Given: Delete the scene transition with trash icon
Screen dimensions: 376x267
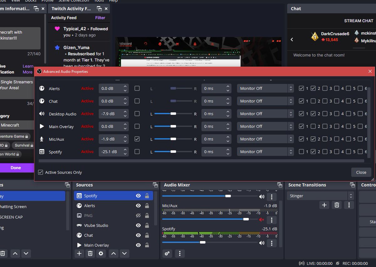Looking at the screenshot, I should point(337,205).
